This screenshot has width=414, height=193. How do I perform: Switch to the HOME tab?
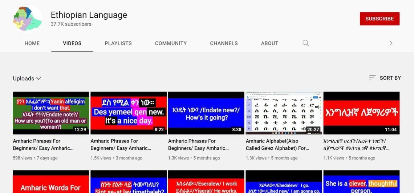coord(32,43)
